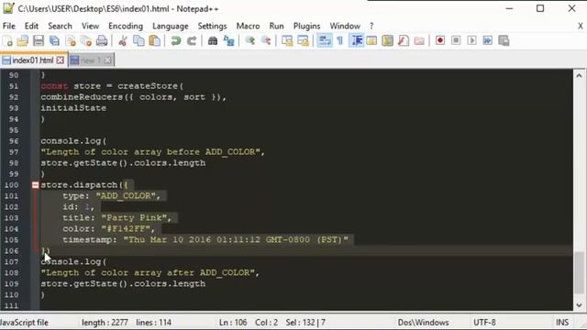Screen dimensions: 587x330
Task: Open the Window menu
Action: click(x=345, y=26)
